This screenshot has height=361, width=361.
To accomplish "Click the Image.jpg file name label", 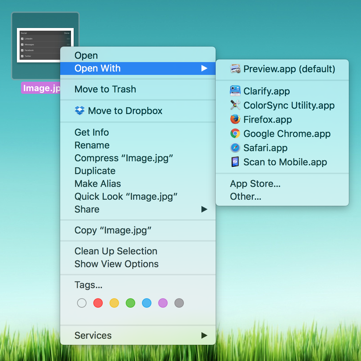I will [41, 88].
